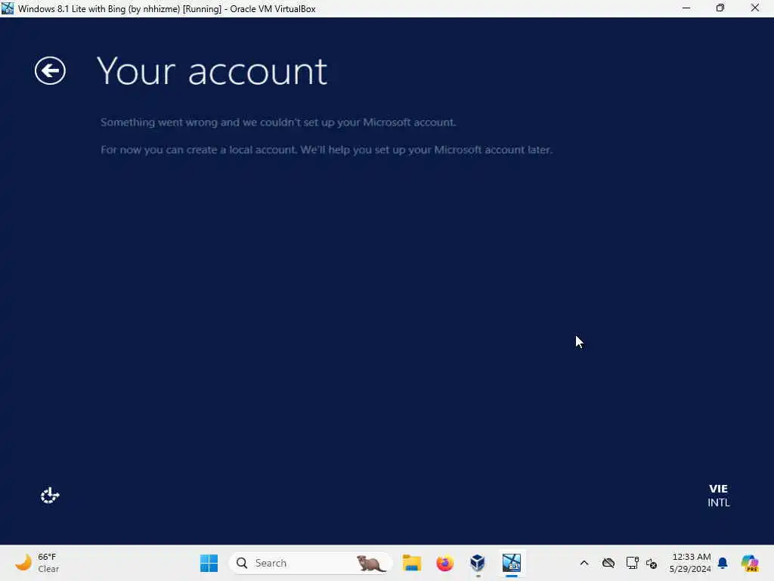The height and width of the screenshot is (581, 774).
Task: Open the clock showing 12:33 AM
Action: 690,563
